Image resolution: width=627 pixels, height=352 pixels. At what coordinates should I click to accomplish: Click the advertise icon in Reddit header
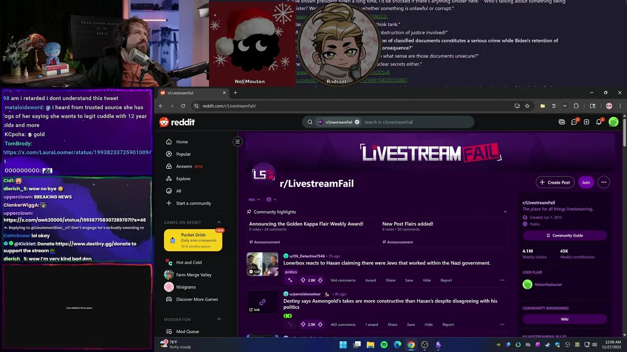[562, 122]
